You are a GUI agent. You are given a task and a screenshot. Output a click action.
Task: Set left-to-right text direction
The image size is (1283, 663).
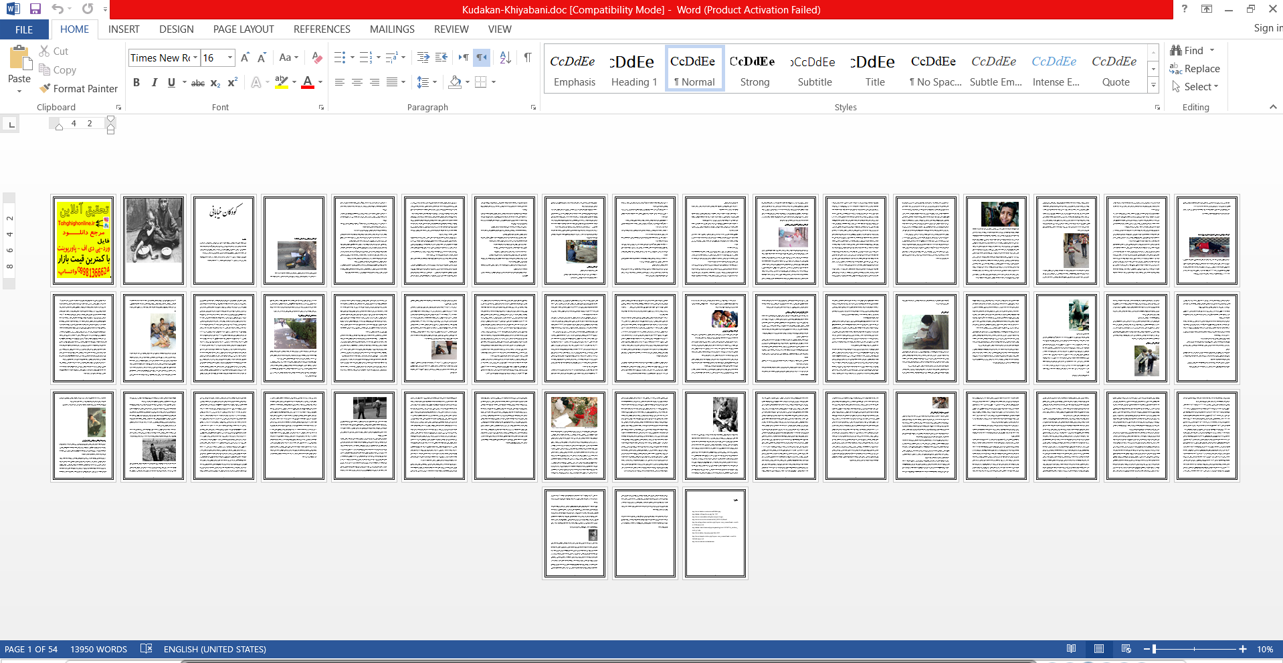tap(464, 57)
